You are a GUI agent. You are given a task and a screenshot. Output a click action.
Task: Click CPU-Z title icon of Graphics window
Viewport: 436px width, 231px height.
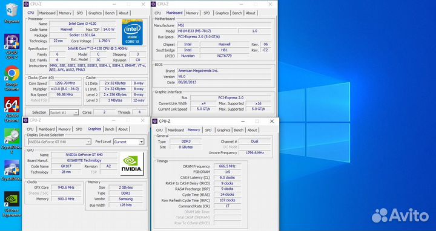[25, 120]
